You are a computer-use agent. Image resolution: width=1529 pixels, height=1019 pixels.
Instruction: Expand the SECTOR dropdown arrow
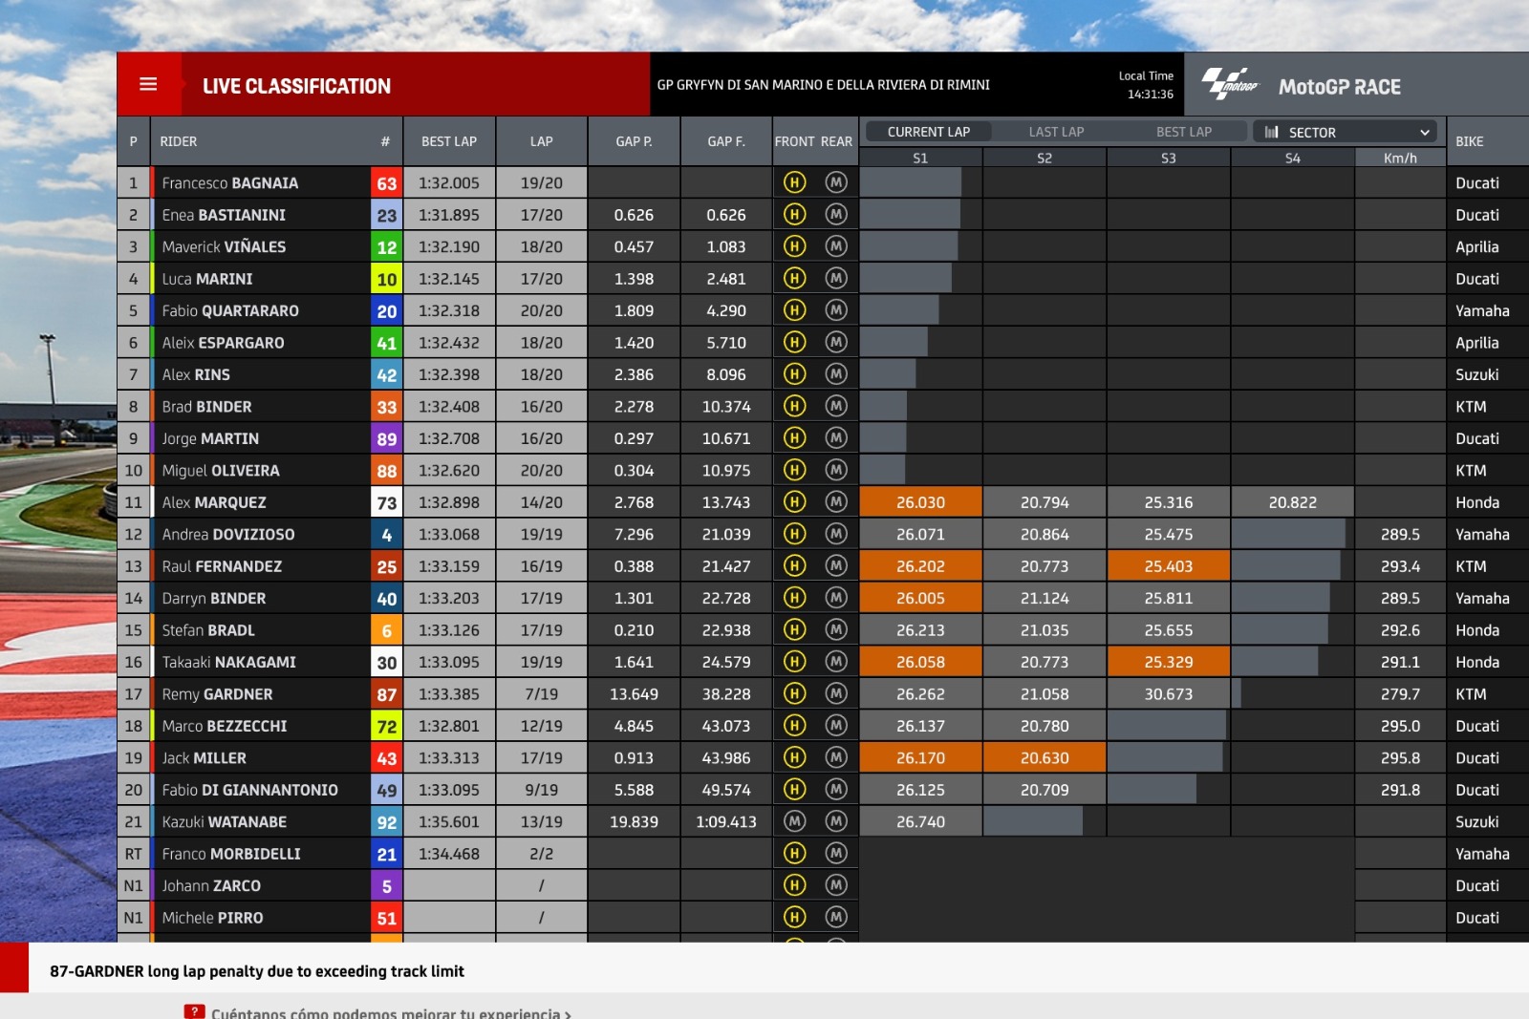tap(1424, 132)
